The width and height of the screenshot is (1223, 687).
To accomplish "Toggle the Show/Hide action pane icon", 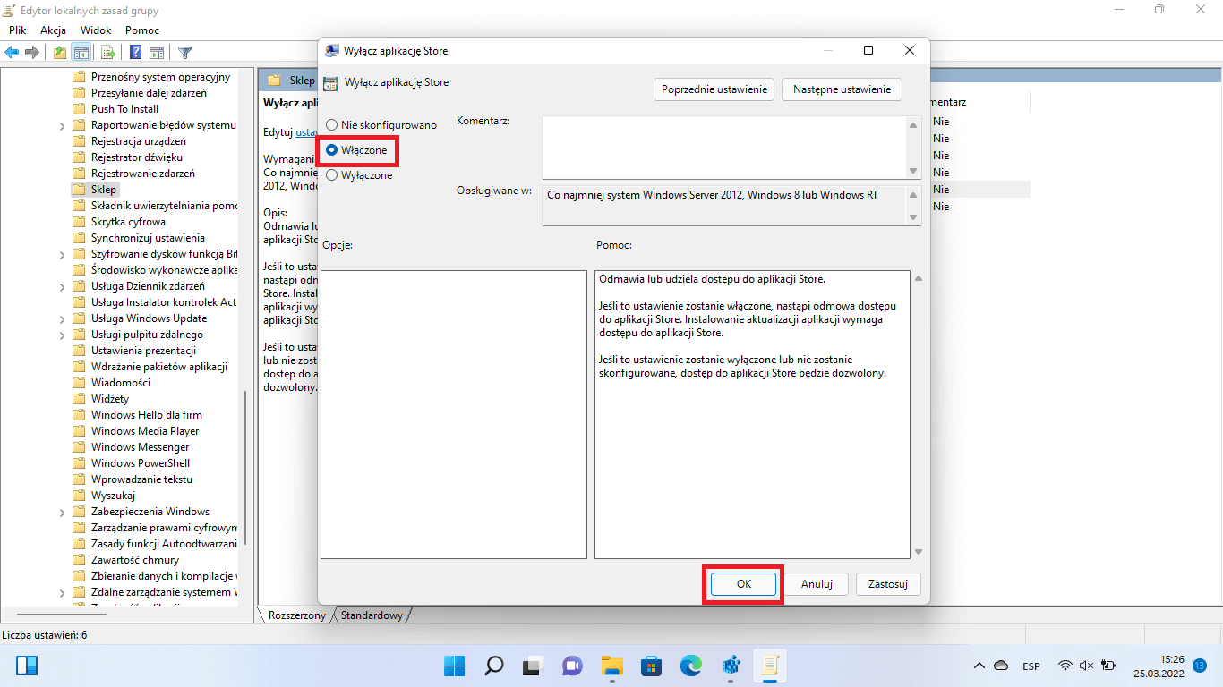I will coord(157,52).
